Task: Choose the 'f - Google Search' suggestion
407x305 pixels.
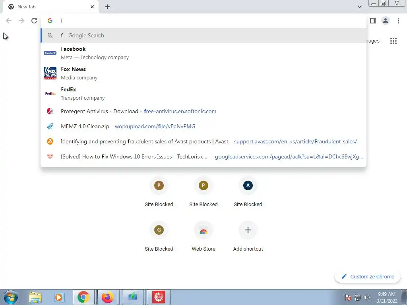Action: (x=203, y=35)
